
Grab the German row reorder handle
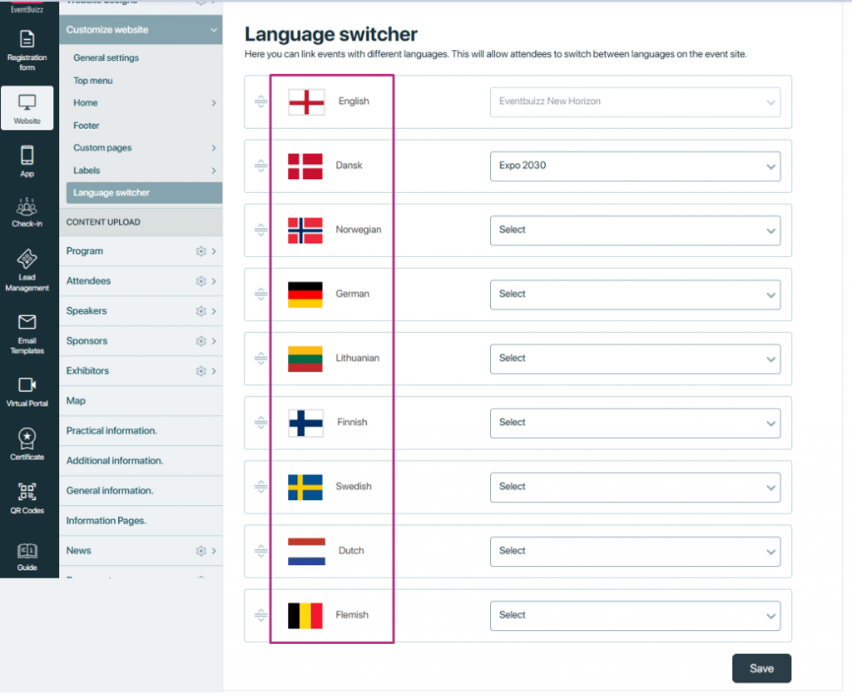click(x=260, y=294)
